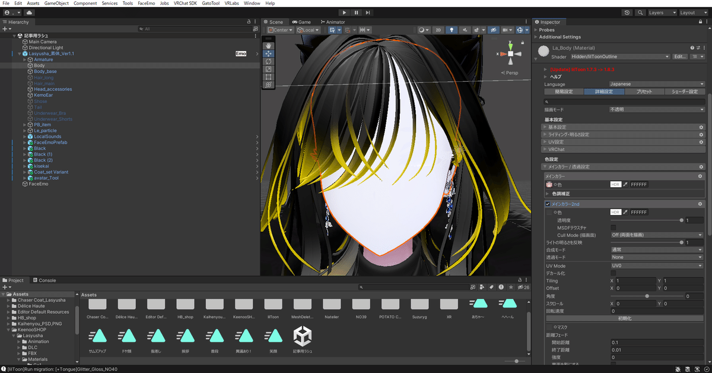Adjust the 透明度 slider
The width and height of the screenshot is (712, 373).
647,220
